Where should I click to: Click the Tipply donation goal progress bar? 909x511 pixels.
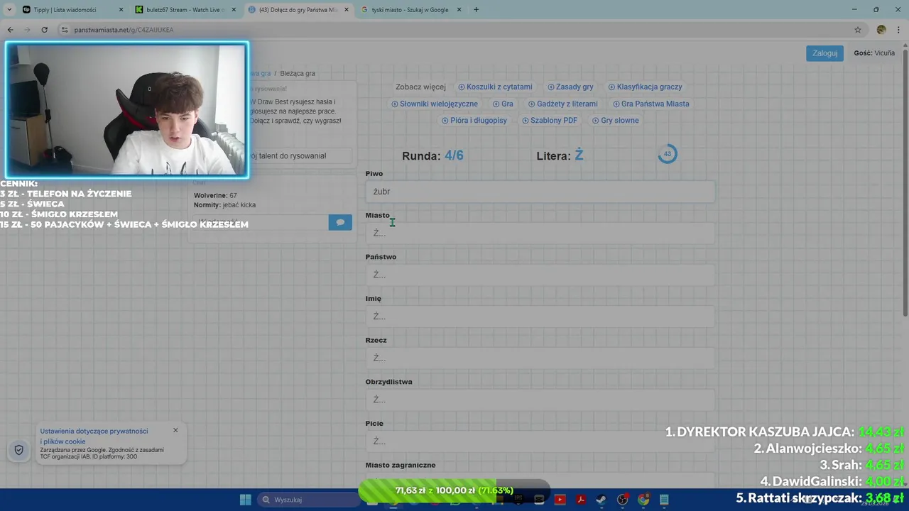click(x=454, y=490)
